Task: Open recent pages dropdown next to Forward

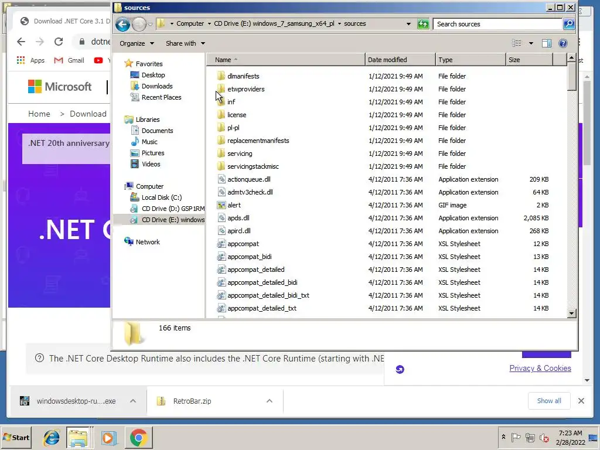Action: click(151, 24)
